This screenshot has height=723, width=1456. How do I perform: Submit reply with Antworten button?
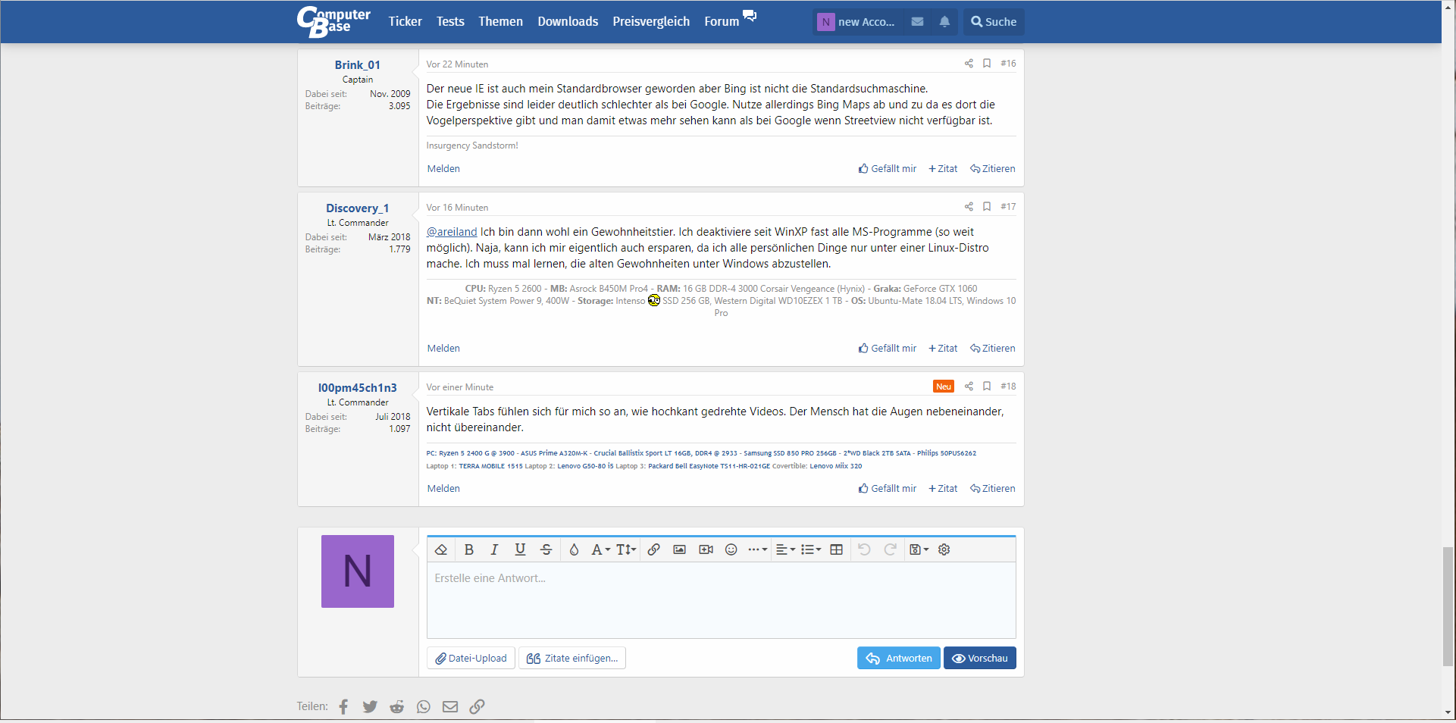coord(899,658)
